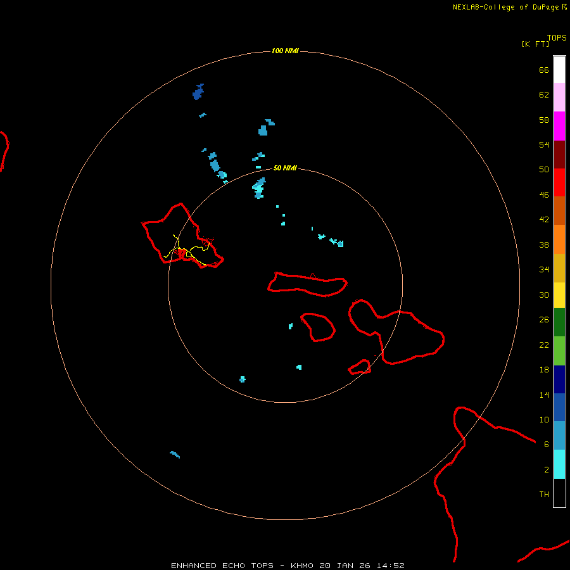
Task: Click the Lanai island outline below Molokai
Action: click(318, 327)
